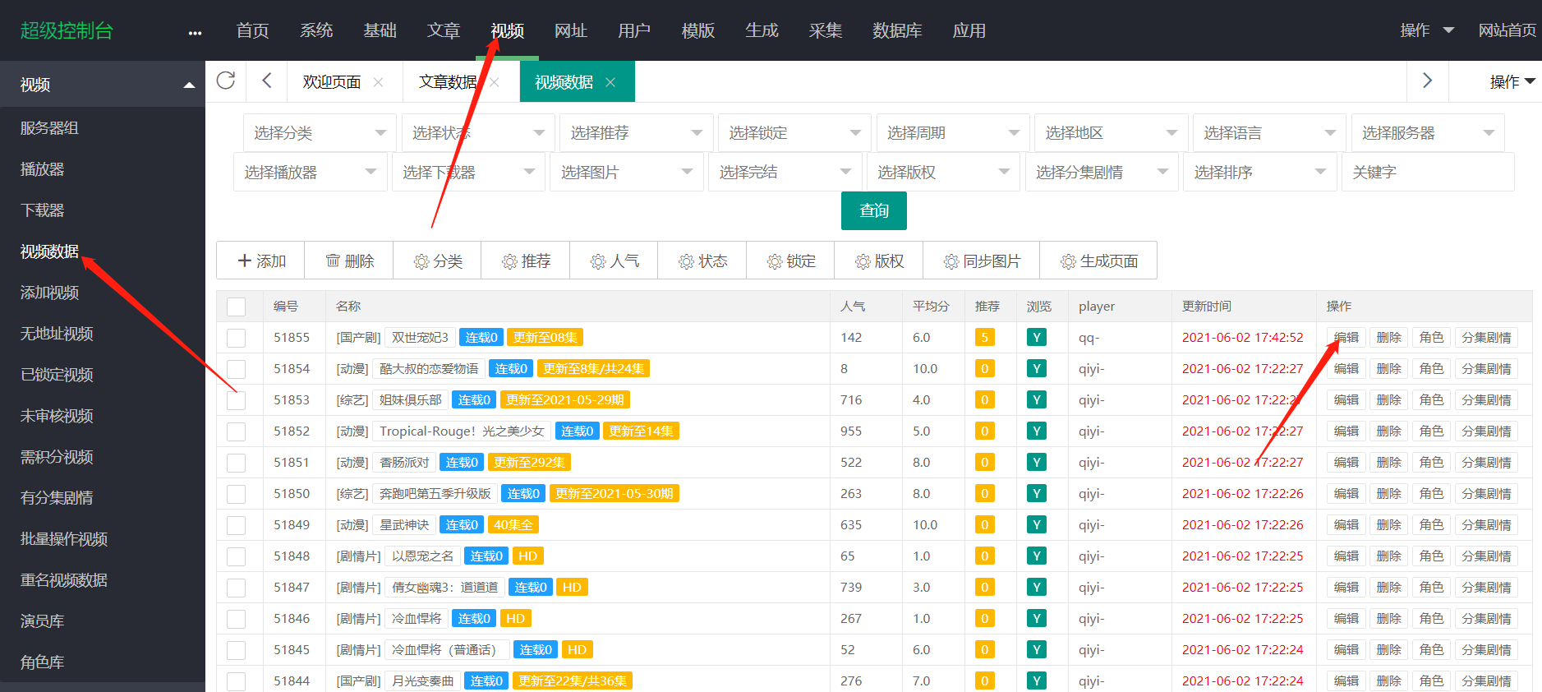Check the checkbox for row 51852
This screenshot has height=692, width=1542.
click(237, 431)
